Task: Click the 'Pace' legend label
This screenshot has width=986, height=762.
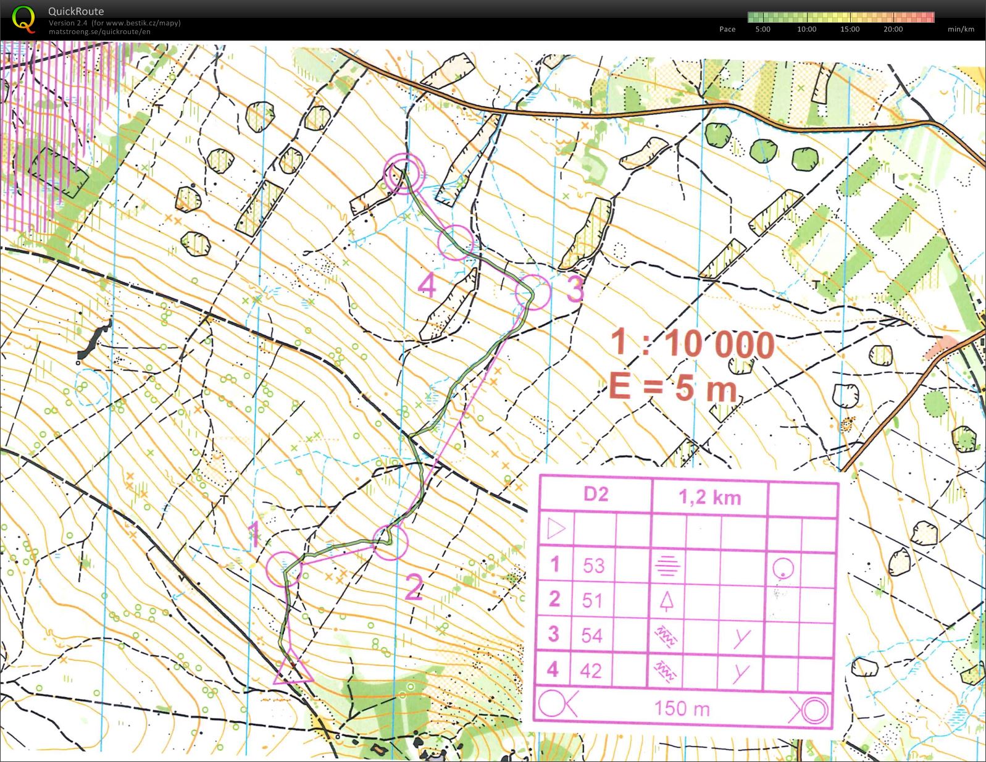Action: (727, 29)
